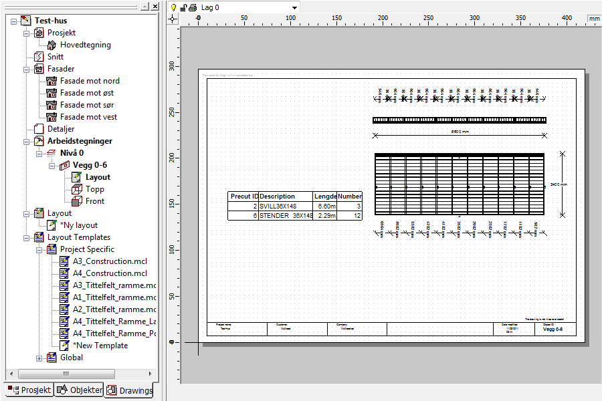Click the STENDER 36X148 table cell

click(x=286, y=216)
